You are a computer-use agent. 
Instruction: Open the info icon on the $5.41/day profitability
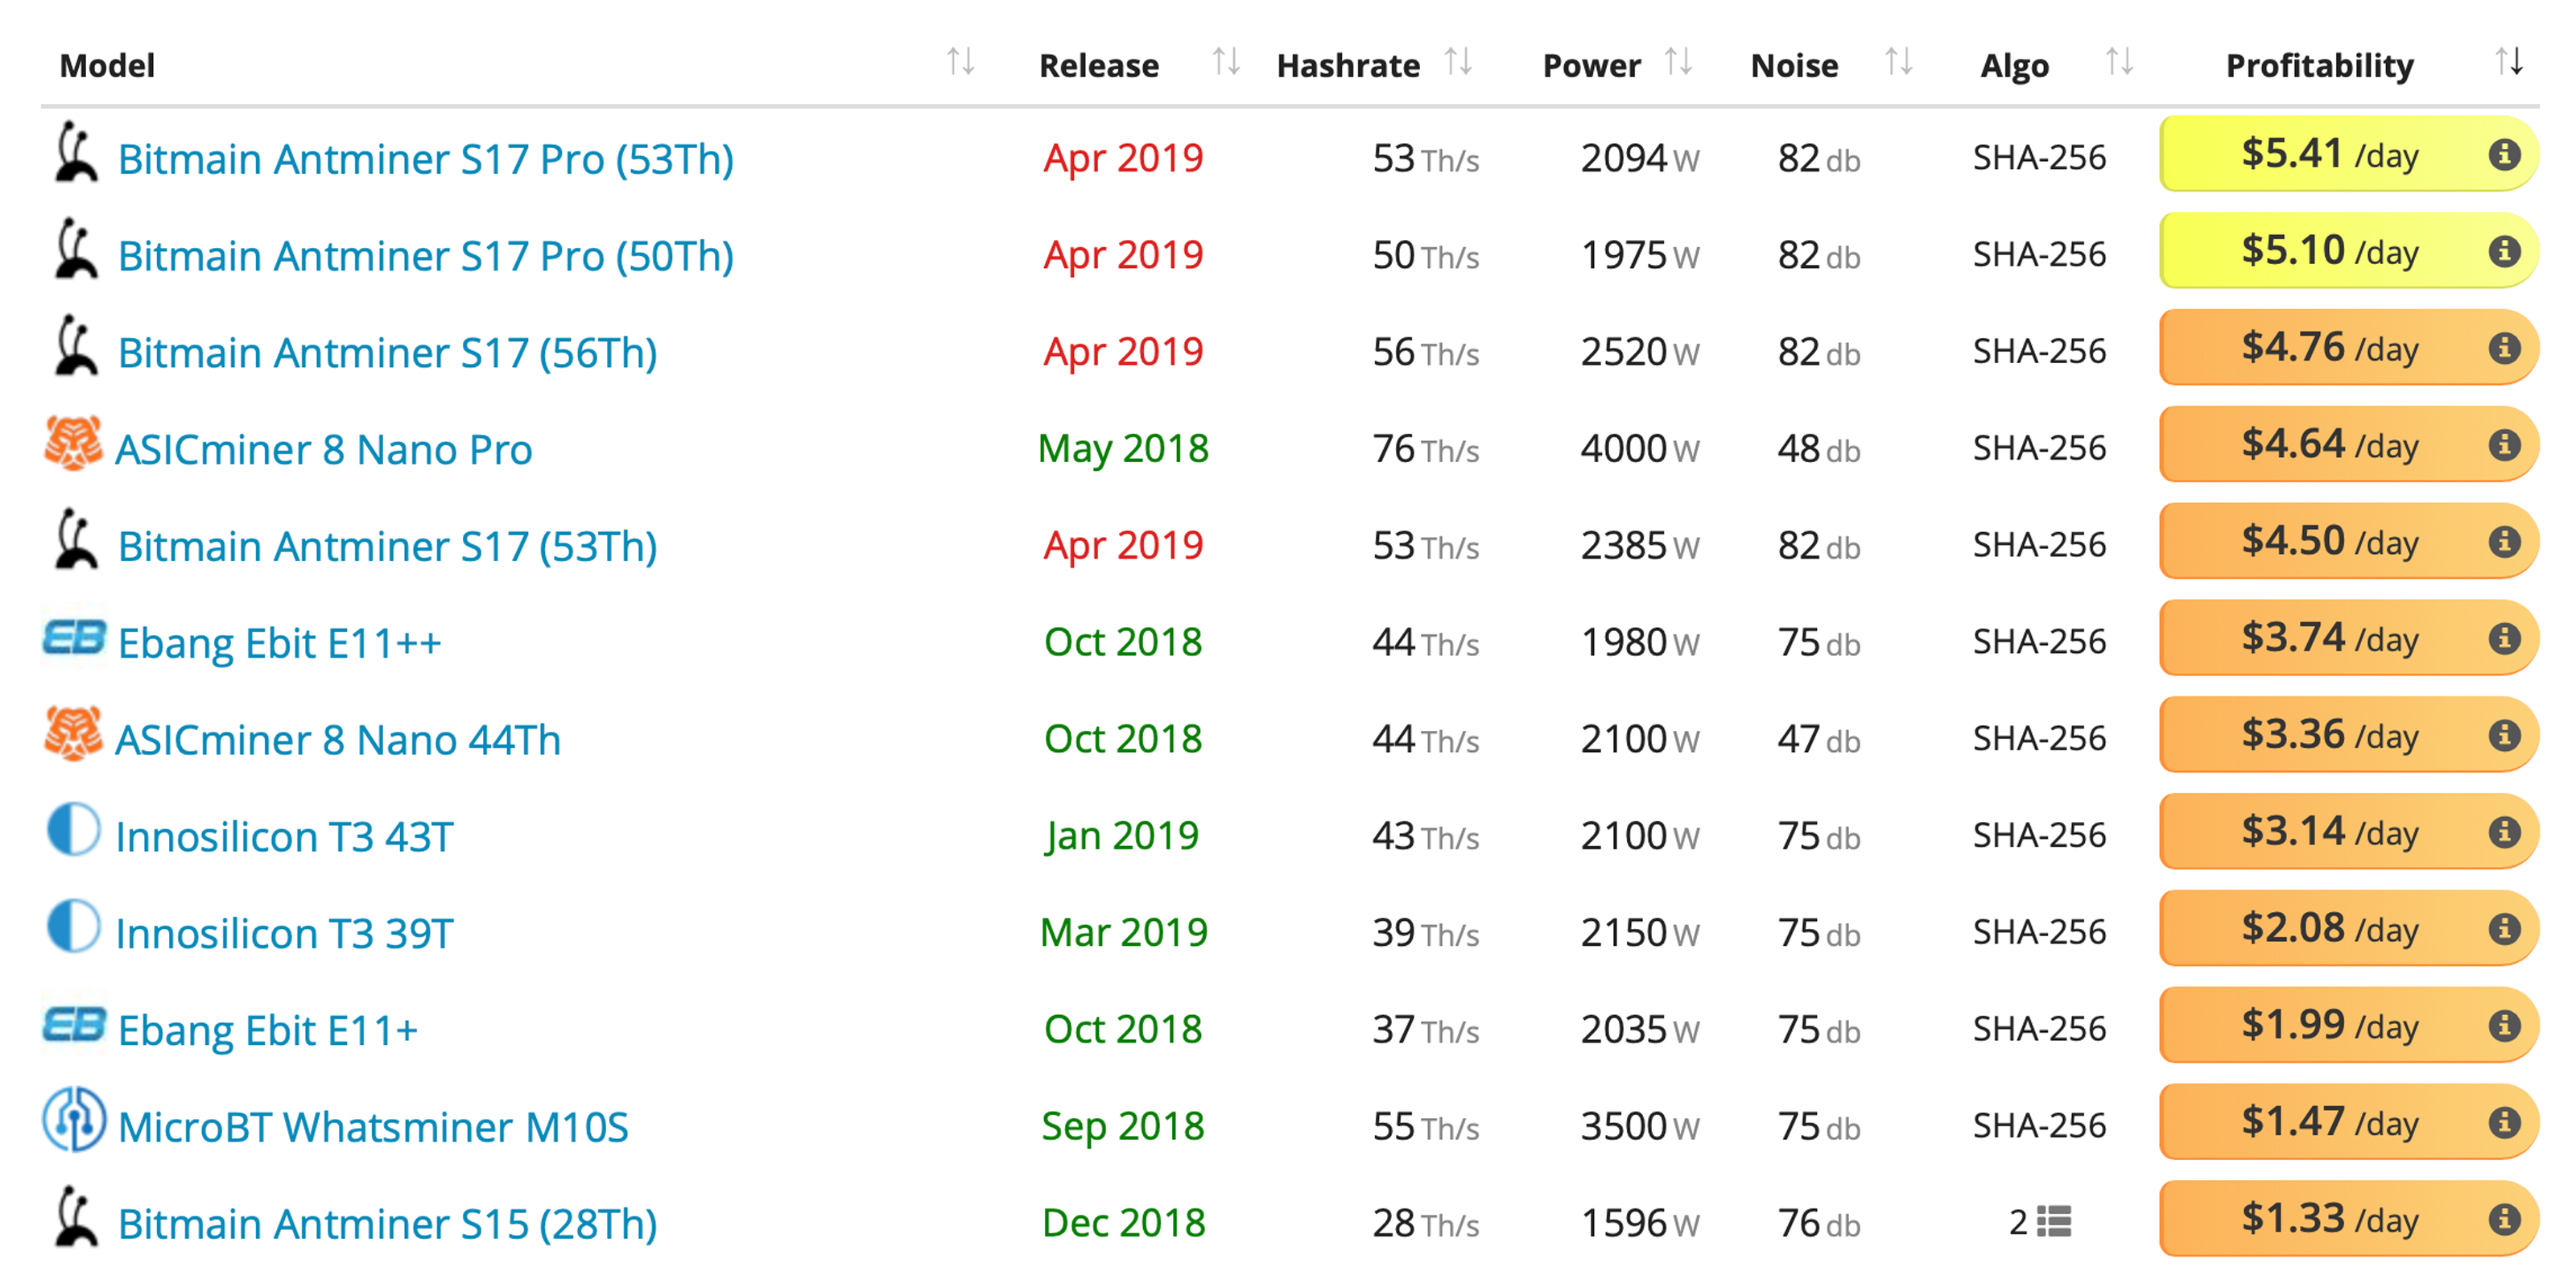[x=2506, y=155]
